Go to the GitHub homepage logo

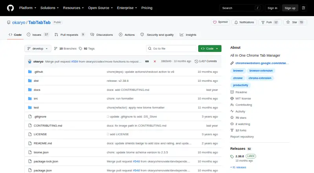point(11,8)
